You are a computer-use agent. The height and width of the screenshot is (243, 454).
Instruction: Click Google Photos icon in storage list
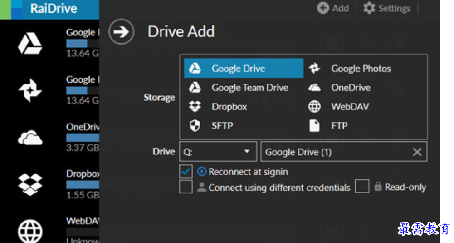[314, 69]
